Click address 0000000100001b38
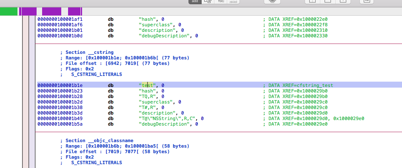402x168 pixels. (x=60, y=107)
